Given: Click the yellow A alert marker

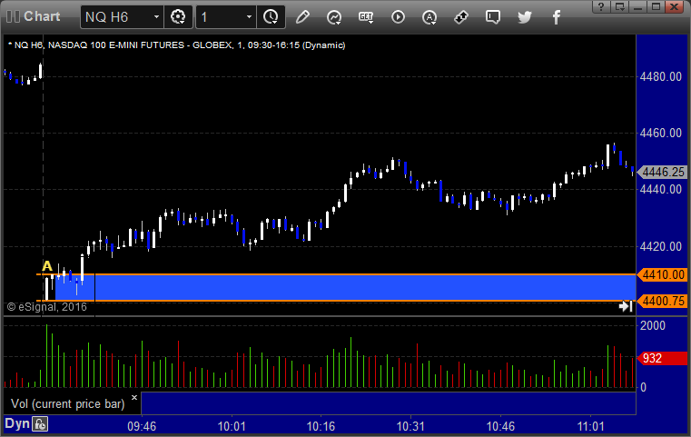Looking at the screenshot, I should tap(46, 266).
